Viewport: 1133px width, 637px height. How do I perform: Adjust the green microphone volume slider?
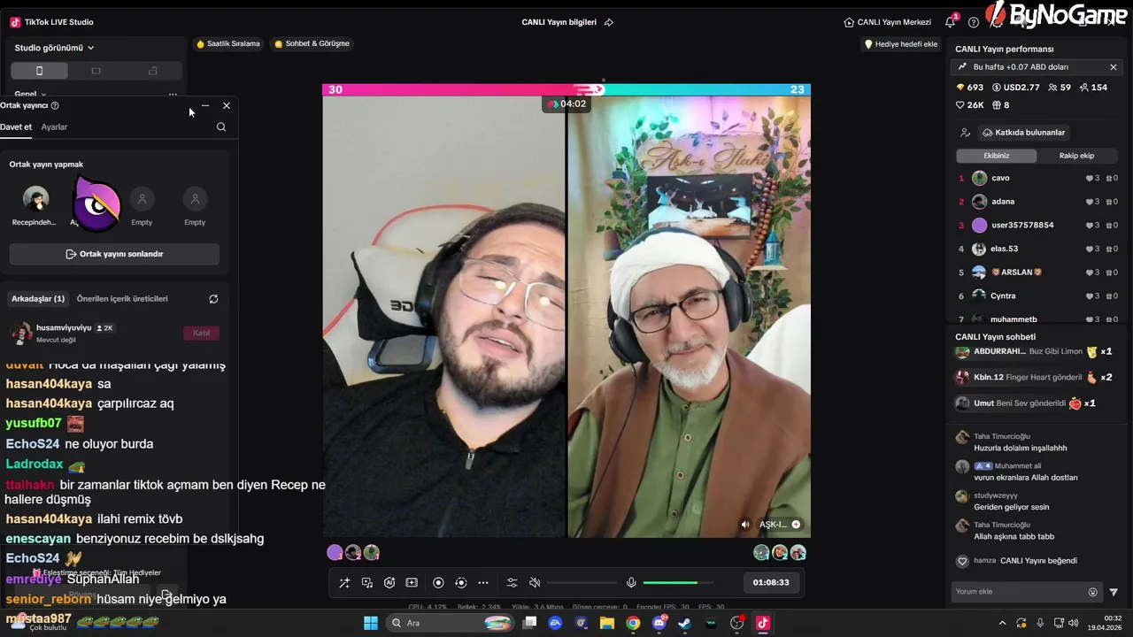click(x=678, y=582)
